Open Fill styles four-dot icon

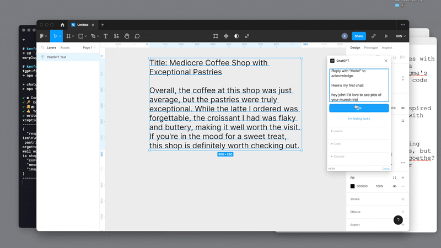pyautogui.click(x=394, y=177)
